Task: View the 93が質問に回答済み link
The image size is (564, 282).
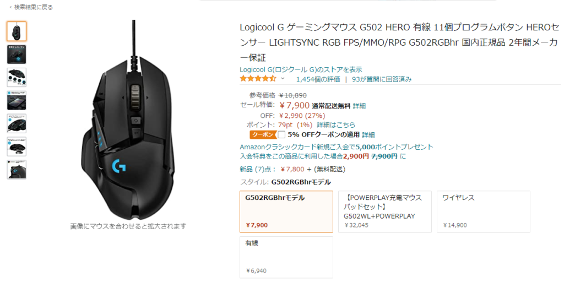Action: coord(382,79)
